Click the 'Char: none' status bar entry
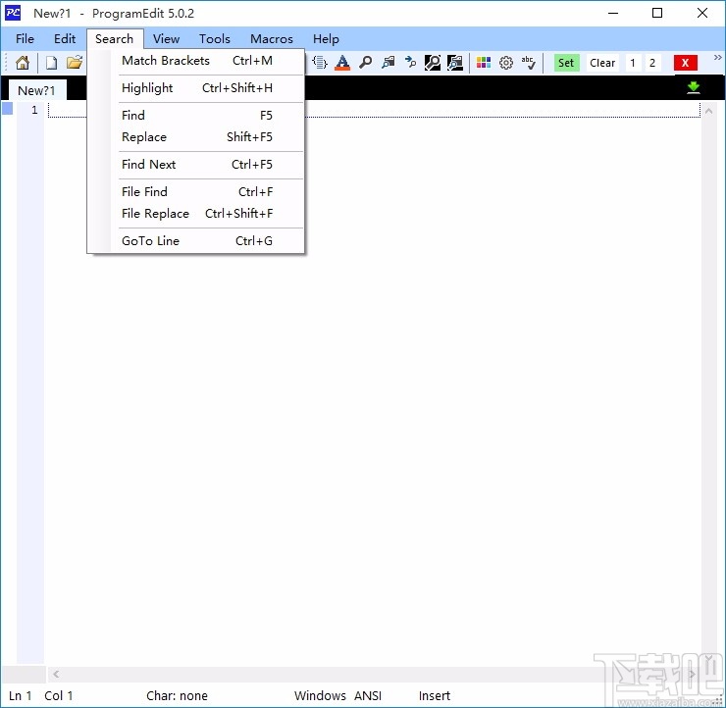Image resolution: width=726 pixels, height=708 pixels. [x=177, y=695]
